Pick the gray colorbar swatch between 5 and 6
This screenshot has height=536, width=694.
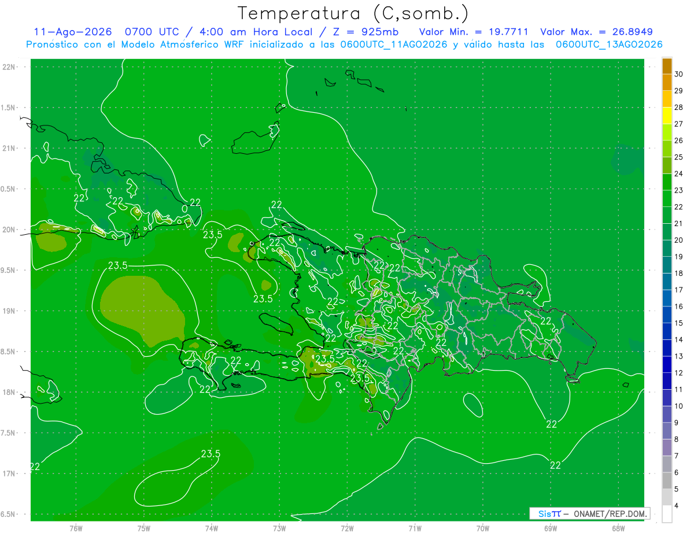point(667,480)
